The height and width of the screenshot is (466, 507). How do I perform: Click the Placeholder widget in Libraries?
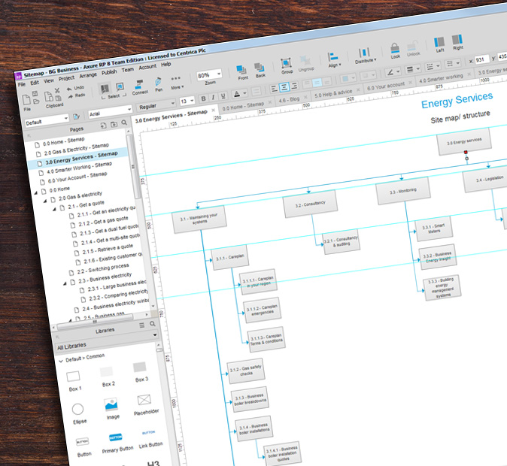[144, 400]
